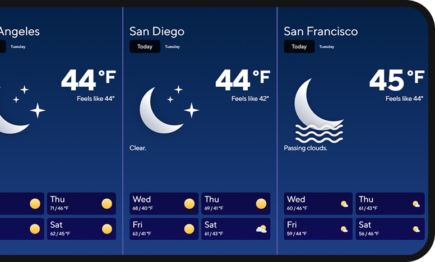Select the Today tab under San Francisco

click(299, 46)
